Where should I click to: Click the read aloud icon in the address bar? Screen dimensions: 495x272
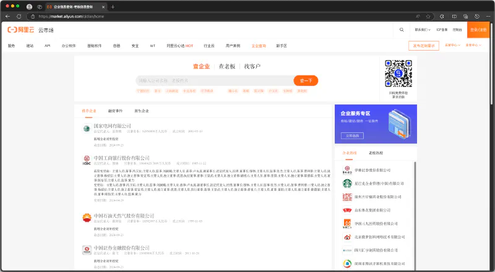click(x=418, y=17)
